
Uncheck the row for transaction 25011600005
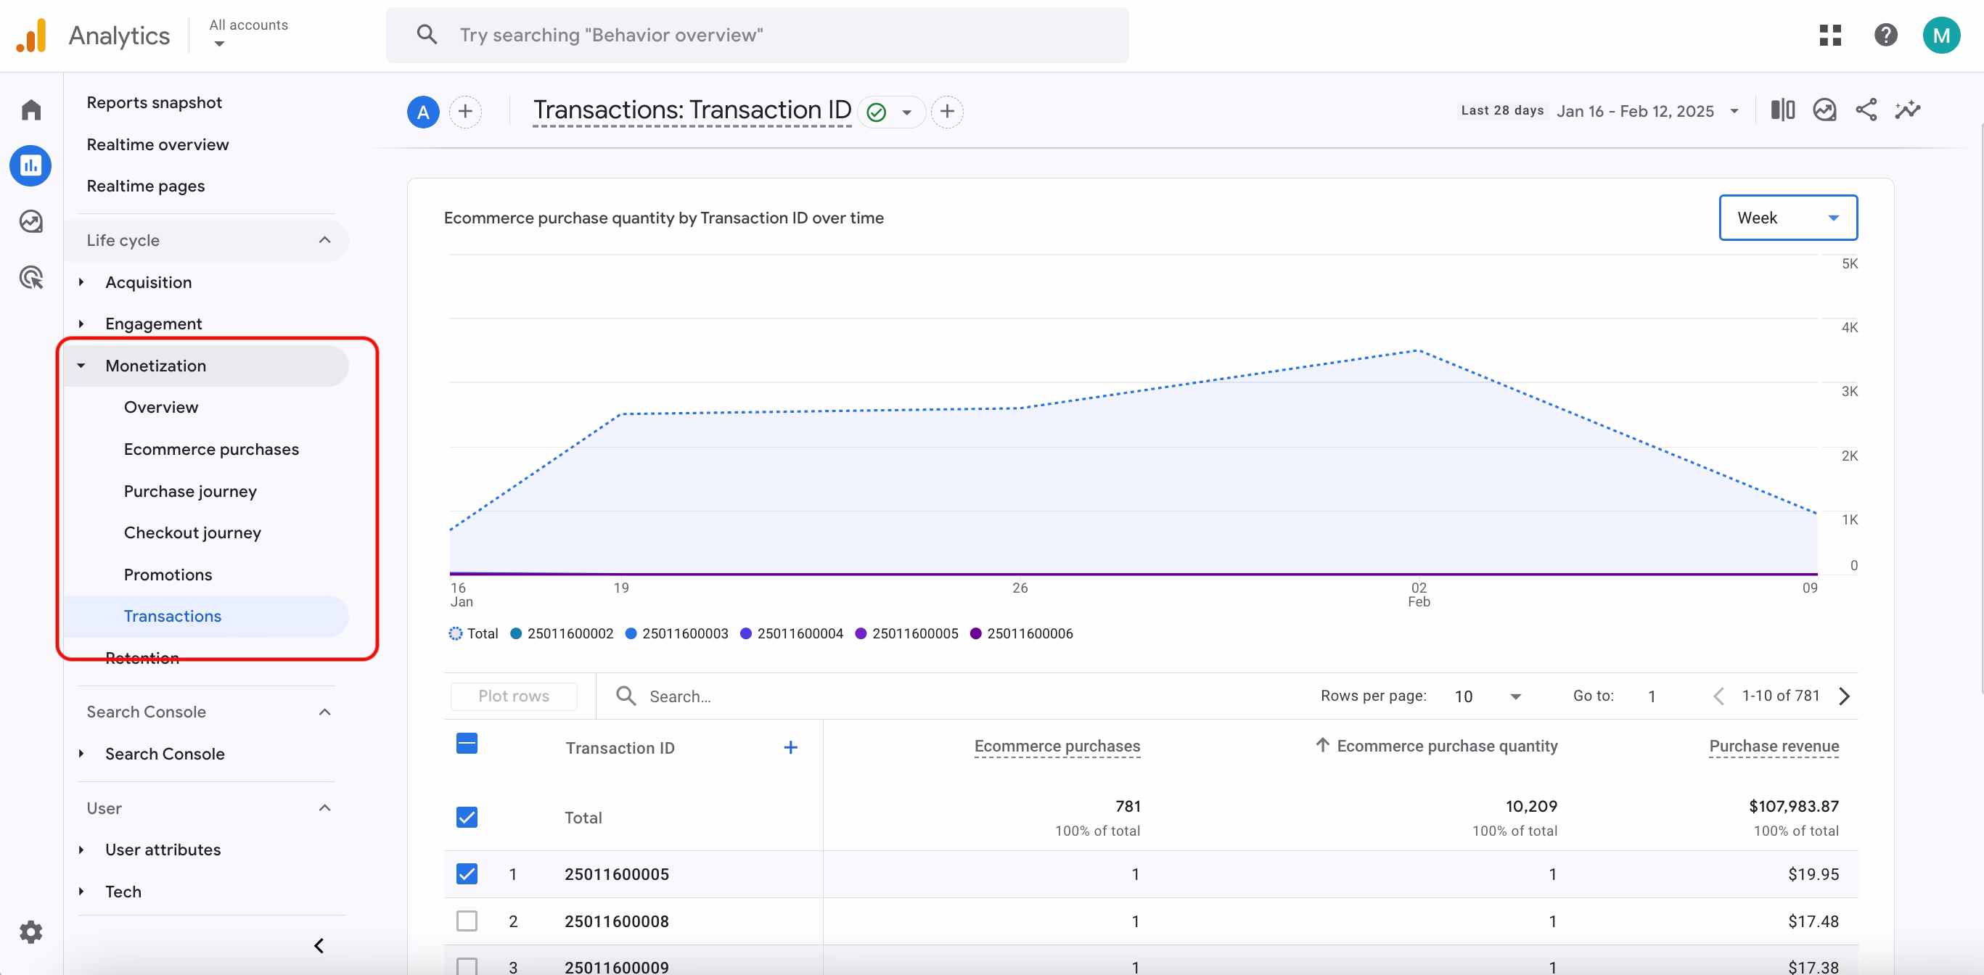[x=467, y=874]
